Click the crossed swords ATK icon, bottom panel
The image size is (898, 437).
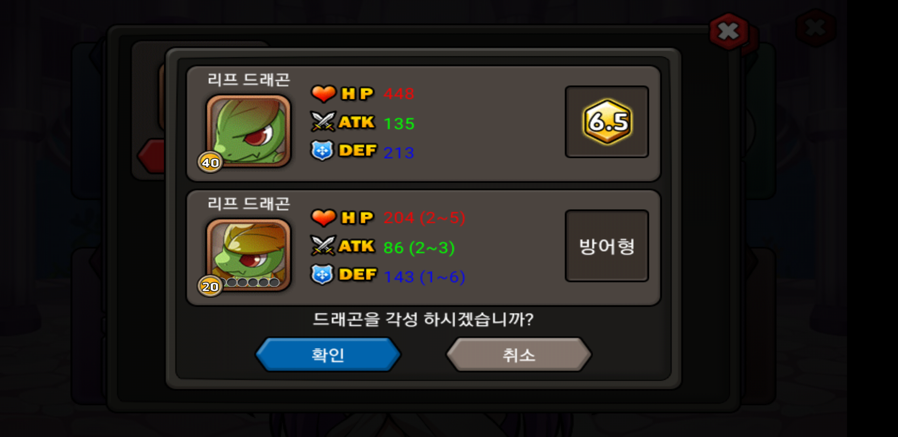pyautogui.click(x=323, y=246)
